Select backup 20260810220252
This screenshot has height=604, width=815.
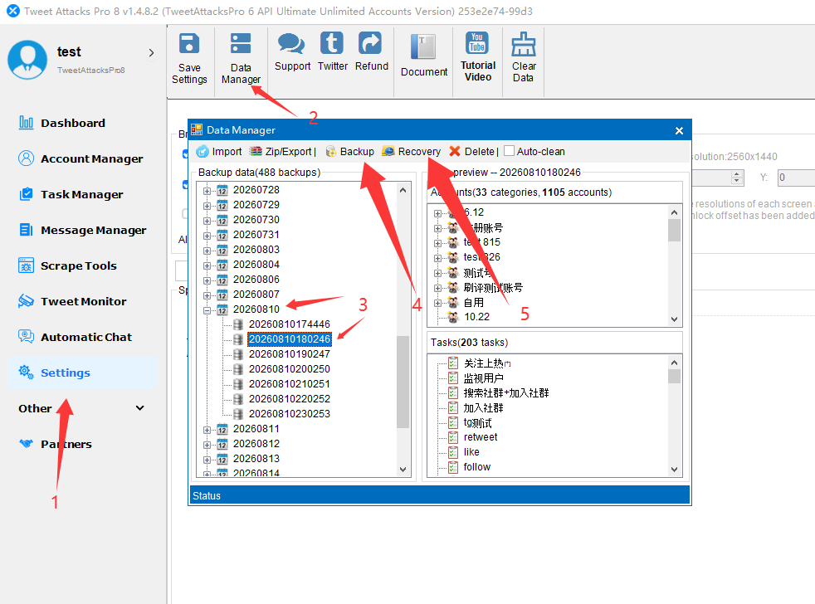coord(289,399)
